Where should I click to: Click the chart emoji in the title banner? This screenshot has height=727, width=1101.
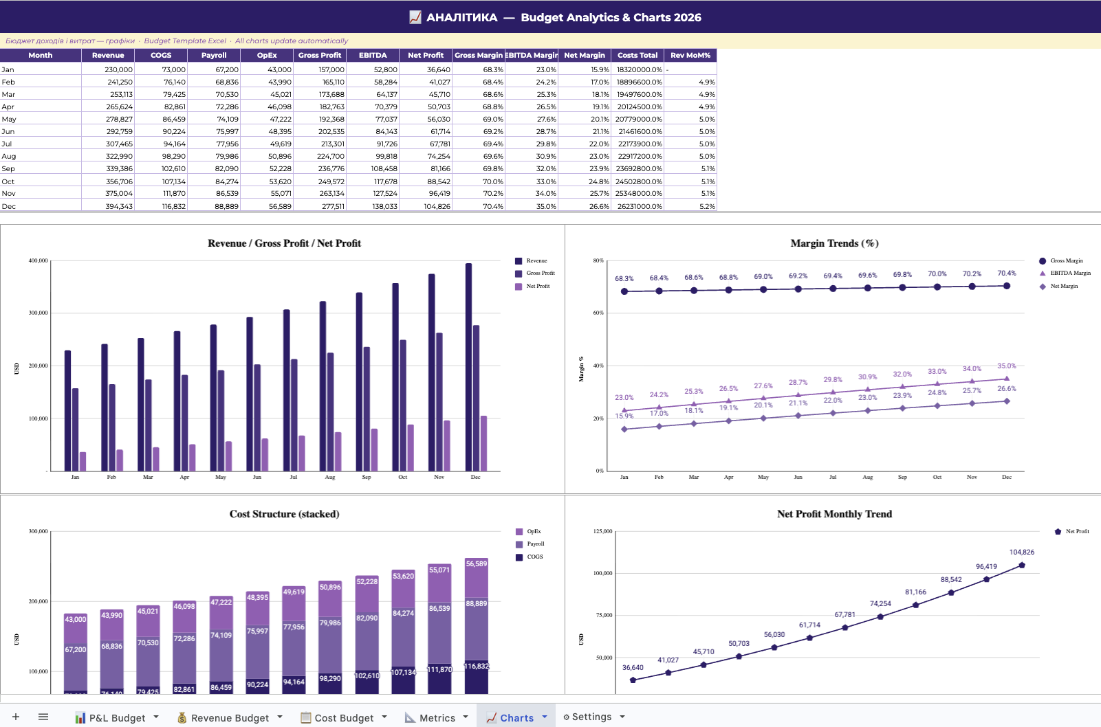tap(415, 17)
